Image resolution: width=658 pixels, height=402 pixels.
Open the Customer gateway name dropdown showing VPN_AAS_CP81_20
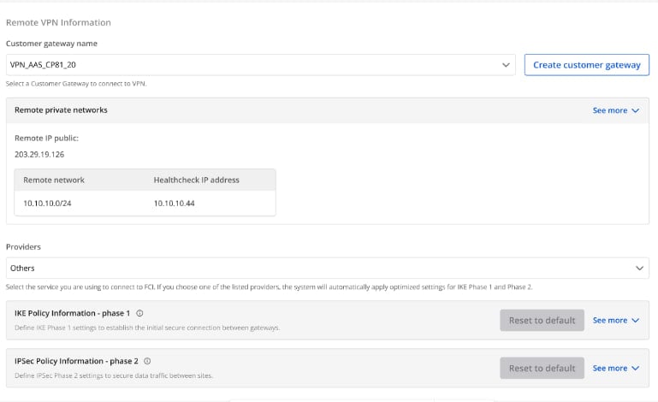[x=257, y=64]
